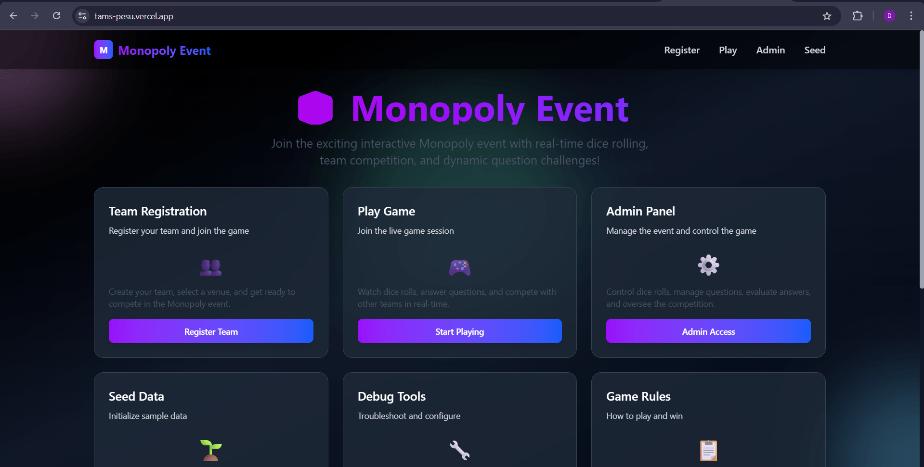The image size is (924, 467).
Task: Open the Register nav link
Action: 682,50
